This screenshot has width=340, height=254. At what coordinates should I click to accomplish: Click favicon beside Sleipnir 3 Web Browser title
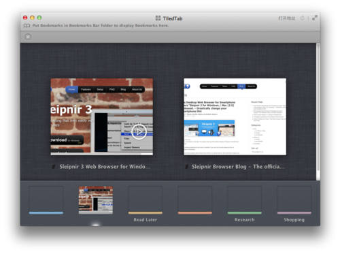click(54, 167)
